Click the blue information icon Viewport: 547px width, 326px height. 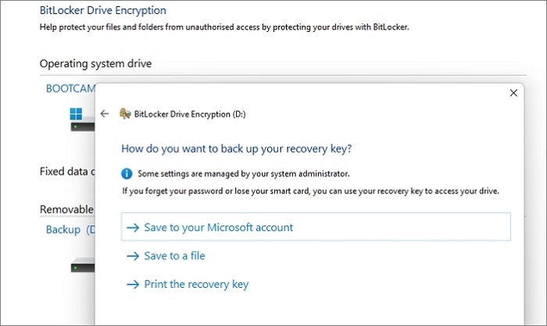[127, 173]
